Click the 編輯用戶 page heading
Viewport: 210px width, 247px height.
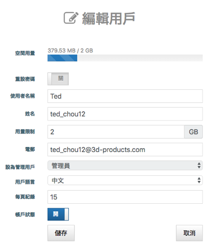point(108,19)
